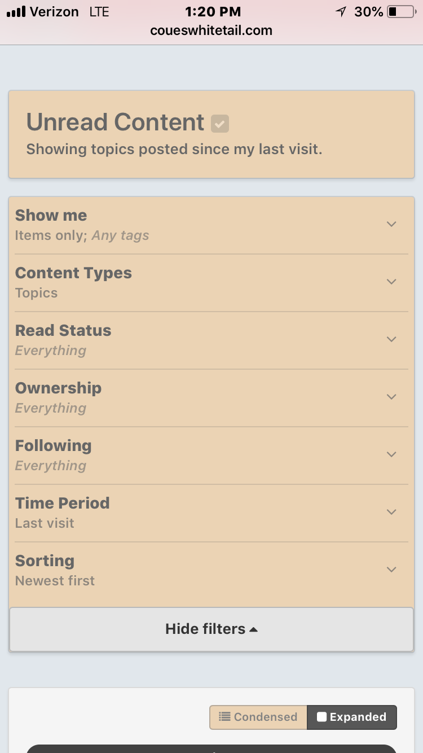Open the Read Status dropdown chevron
The image size is (423, 753).
click(391, 339)
